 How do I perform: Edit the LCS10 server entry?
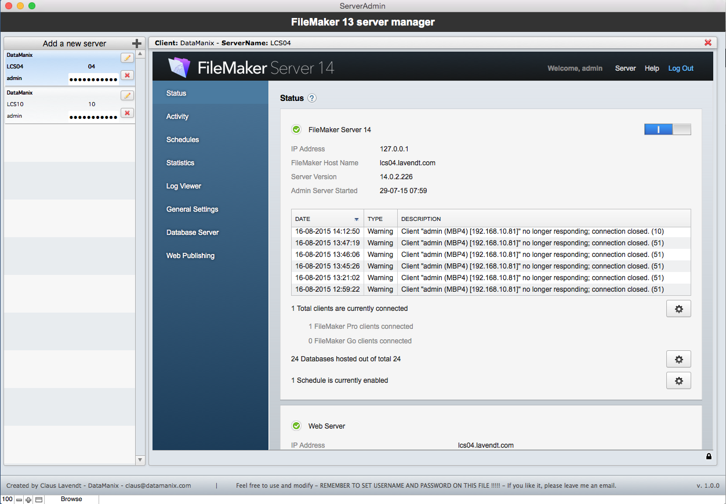(x=127, y=95)
